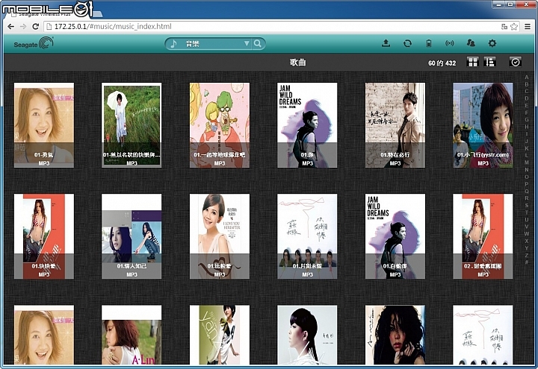Jump to letter R in index

pyautogui.click(x=527, y=198)
